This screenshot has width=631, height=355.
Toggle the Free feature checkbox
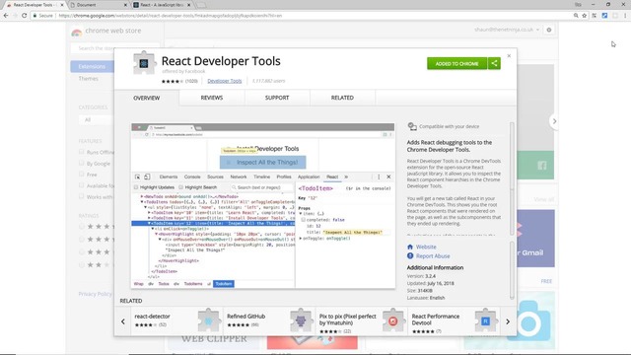click(x=82, y=174)
